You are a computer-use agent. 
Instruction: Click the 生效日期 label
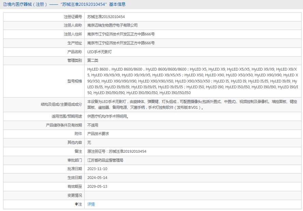click(x=75, y=178)
